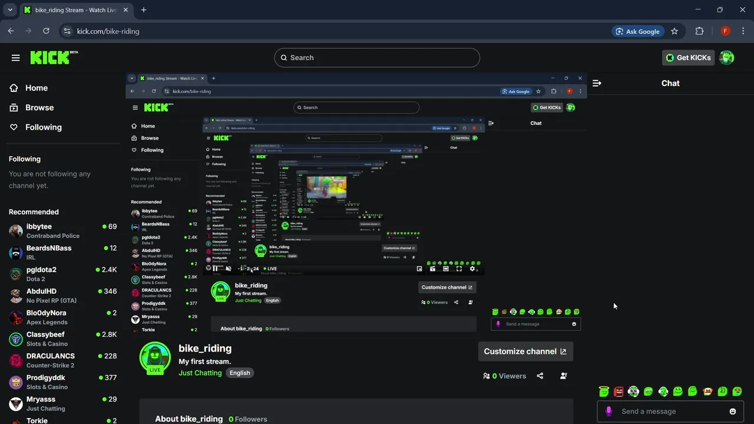Open Blo0dyNora recommended channel
This screenshot has width=754, height=424.
click(x=62, y=317)
